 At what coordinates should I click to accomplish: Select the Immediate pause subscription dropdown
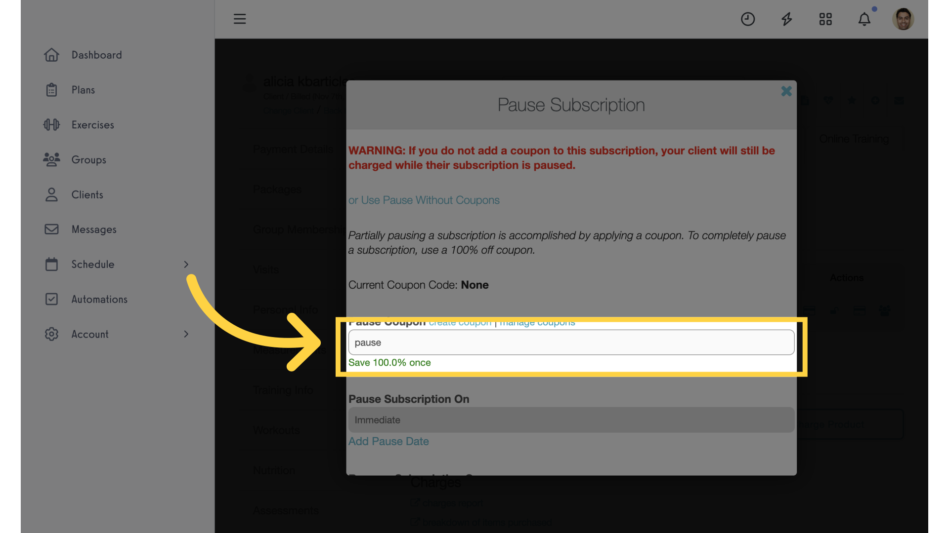click(x=571, y=420)
